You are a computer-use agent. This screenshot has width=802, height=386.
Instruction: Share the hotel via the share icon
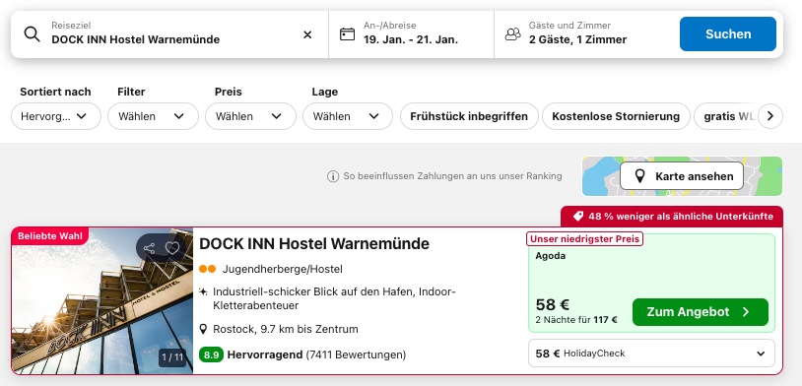click(x=150, y=248)
